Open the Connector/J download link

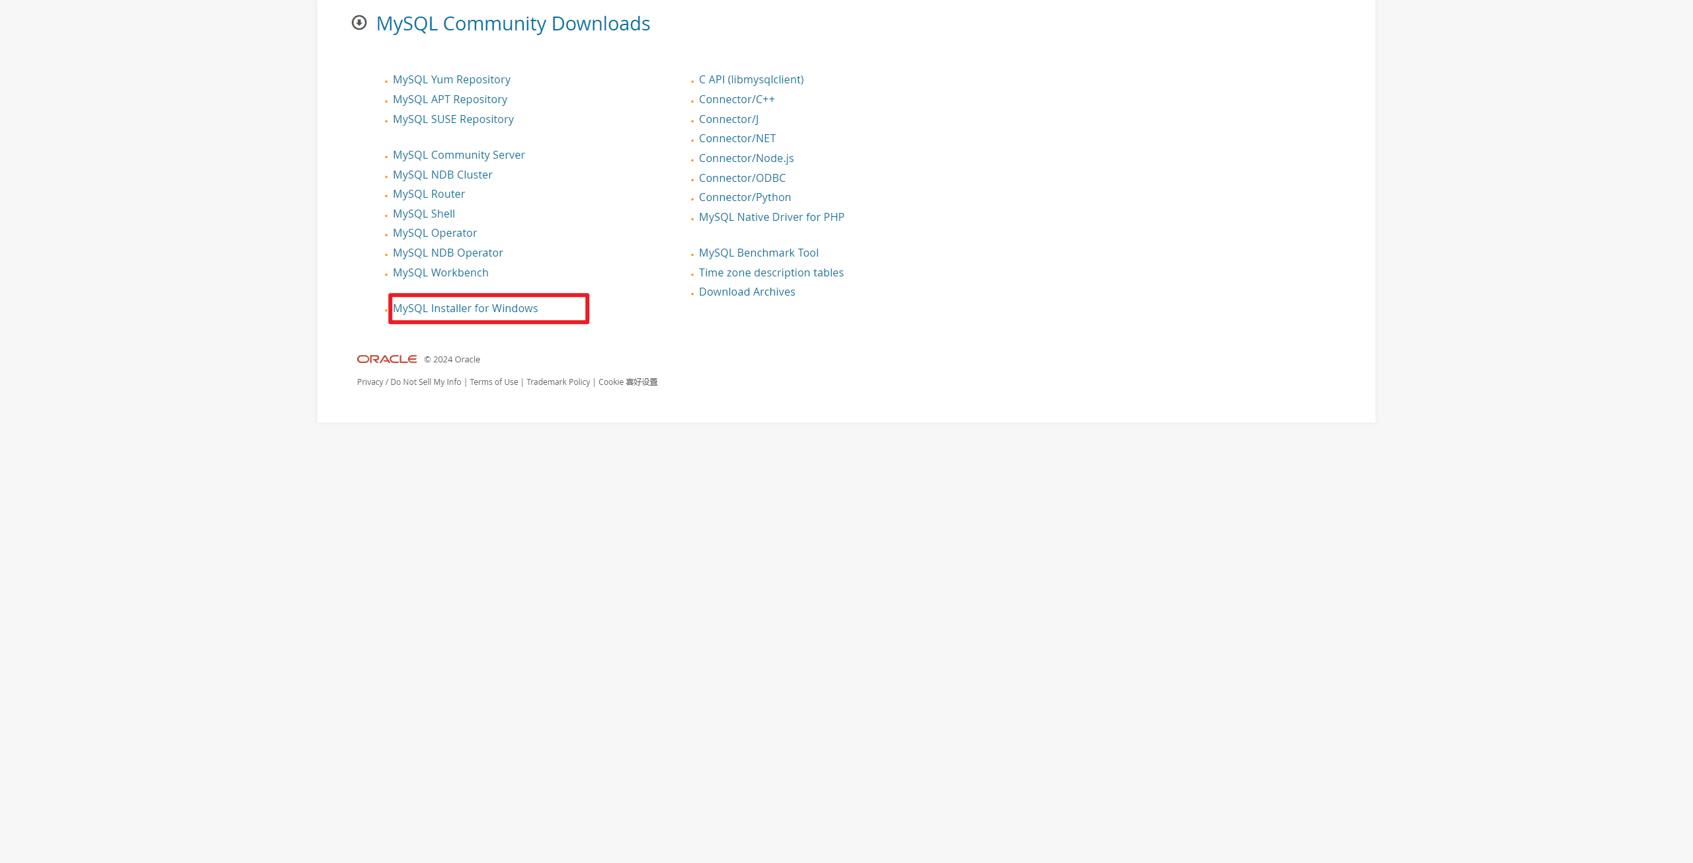coord(728,120)
